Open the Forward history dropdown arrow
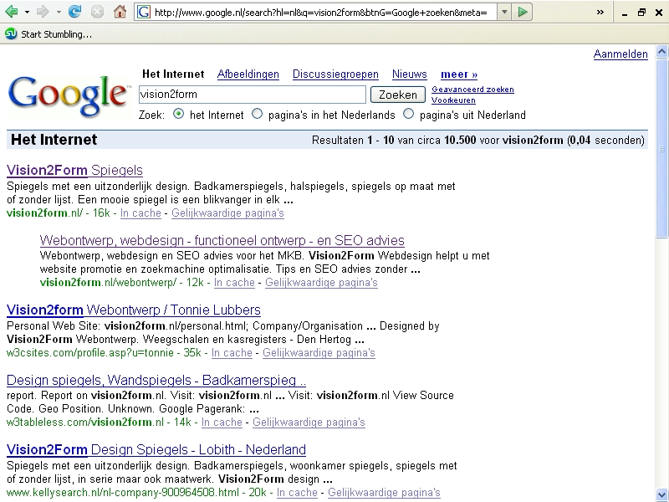The height and width of the screenshot is (502, 669). pyautogui.click(x=59, y=12)
